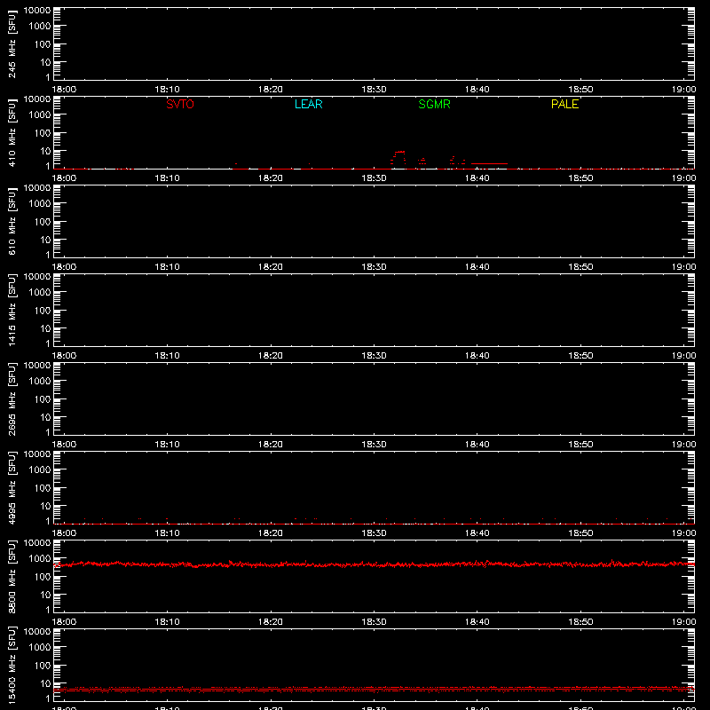Click 18:20 tick under the 8800 MHz panel

pyautogui.click(x=271, y=622)
